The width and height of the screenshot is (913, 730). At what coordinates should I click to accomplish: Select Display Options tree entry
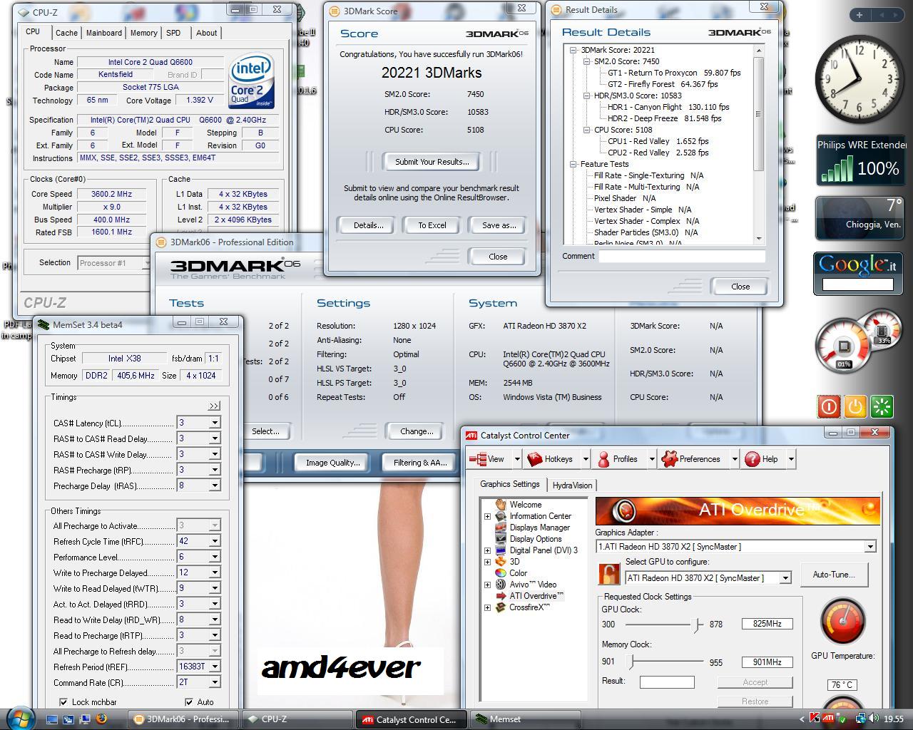(536, 539)
